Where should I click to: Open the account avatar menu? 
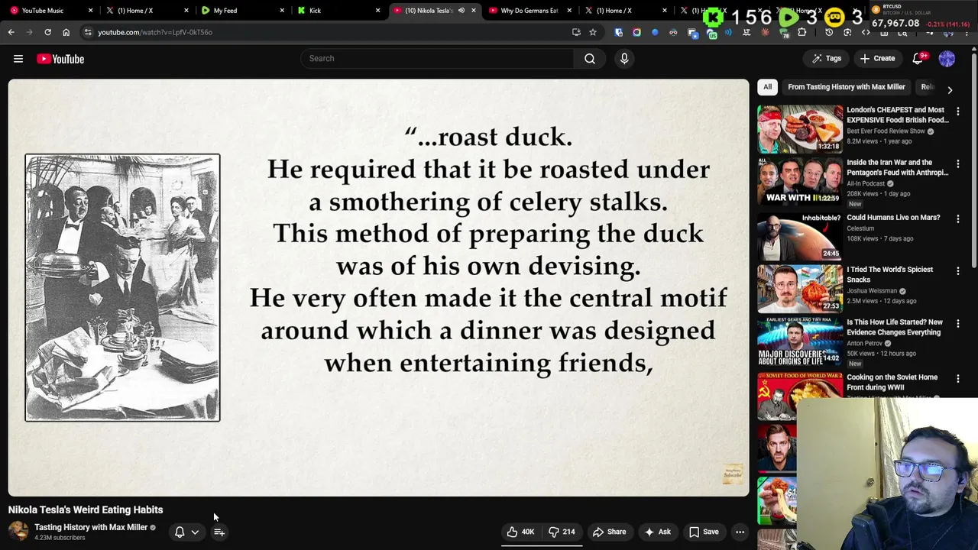click(947, 59)
